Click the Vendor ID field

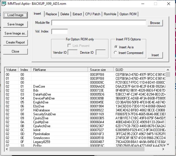click(73, 52)
